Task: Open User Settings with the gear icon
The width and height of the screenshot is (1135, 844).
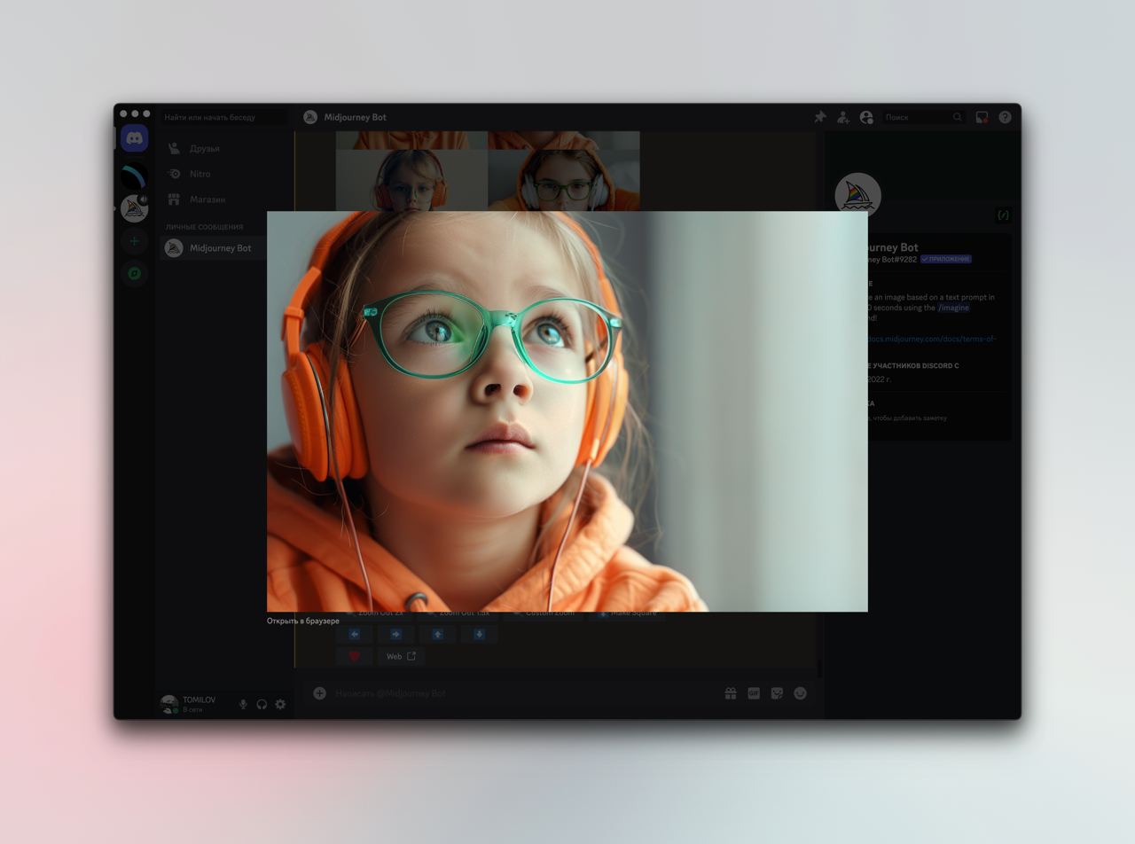Action: tap(280, 704)
